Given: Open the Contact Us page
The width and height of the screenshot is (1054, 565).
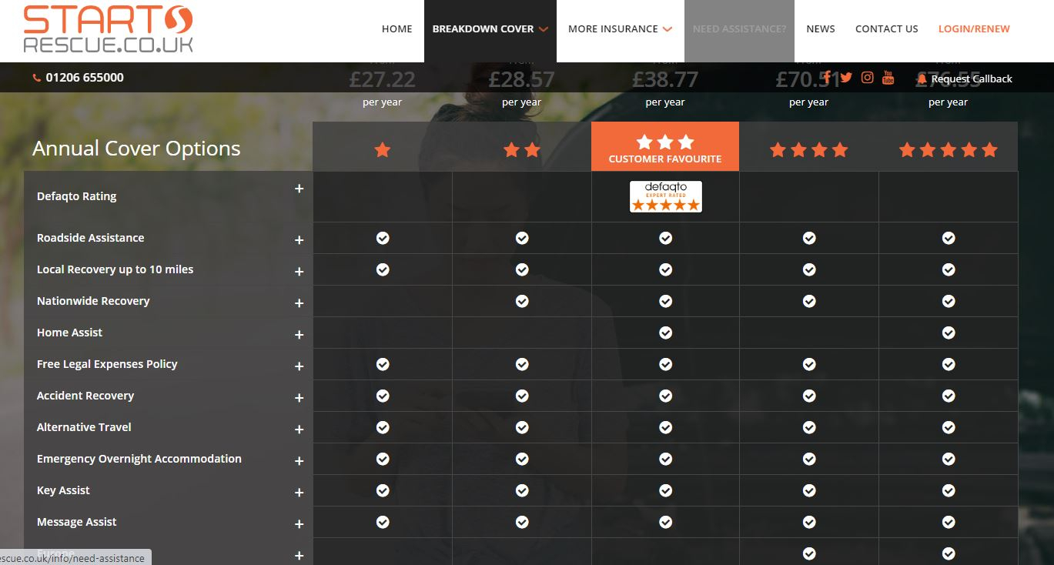Looking at the screenshot, I should click(x=887, y=29).
